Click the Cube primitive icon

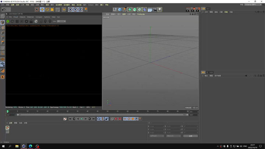[x=120, y=10]
